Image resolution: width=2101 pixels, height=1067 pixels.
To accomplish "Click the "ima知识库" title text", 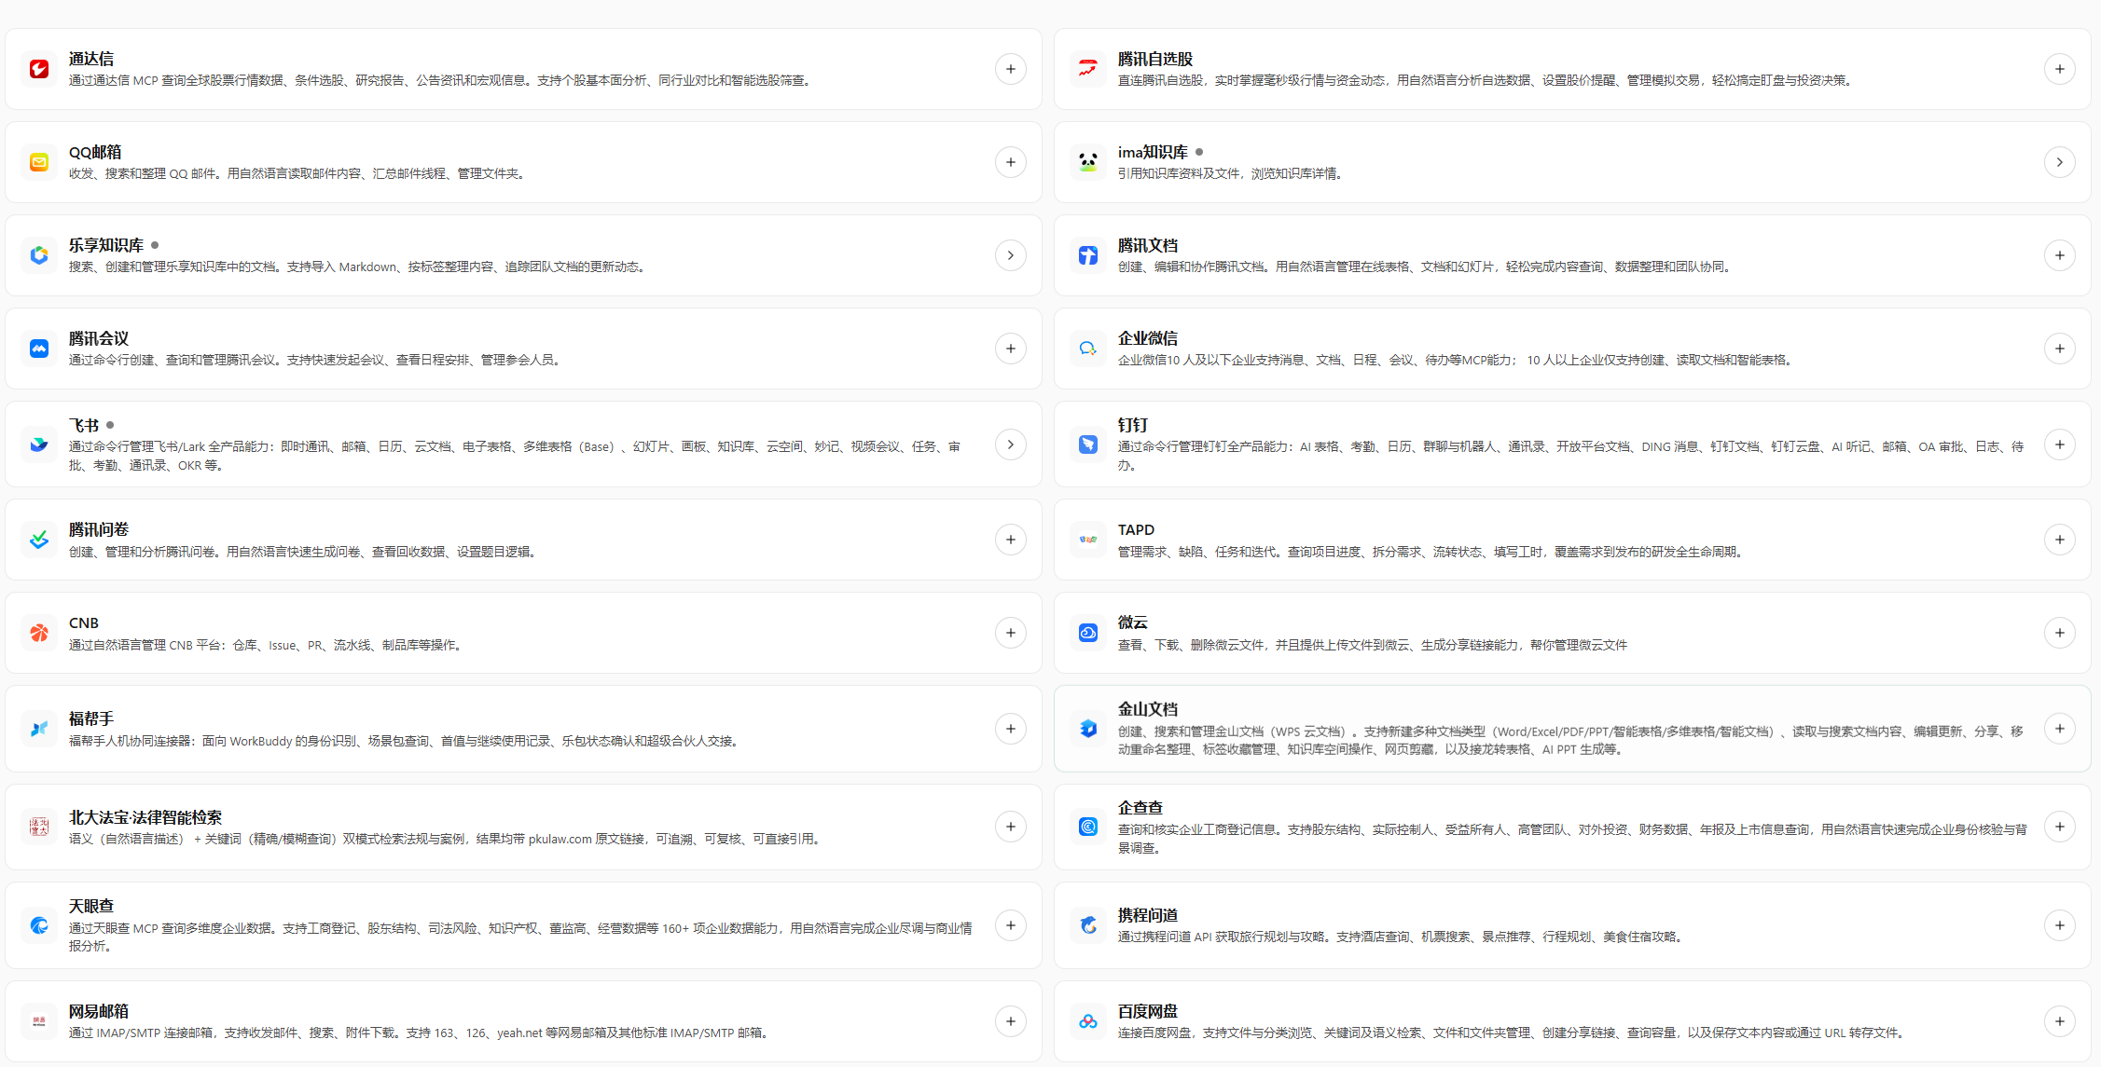I will [1153, 152].
